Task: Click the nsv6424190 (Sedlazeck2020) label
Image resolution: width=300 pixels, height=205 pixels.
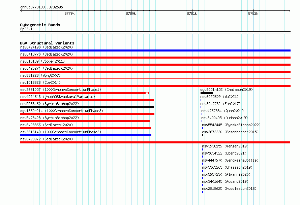Action: tap(47, 47)
